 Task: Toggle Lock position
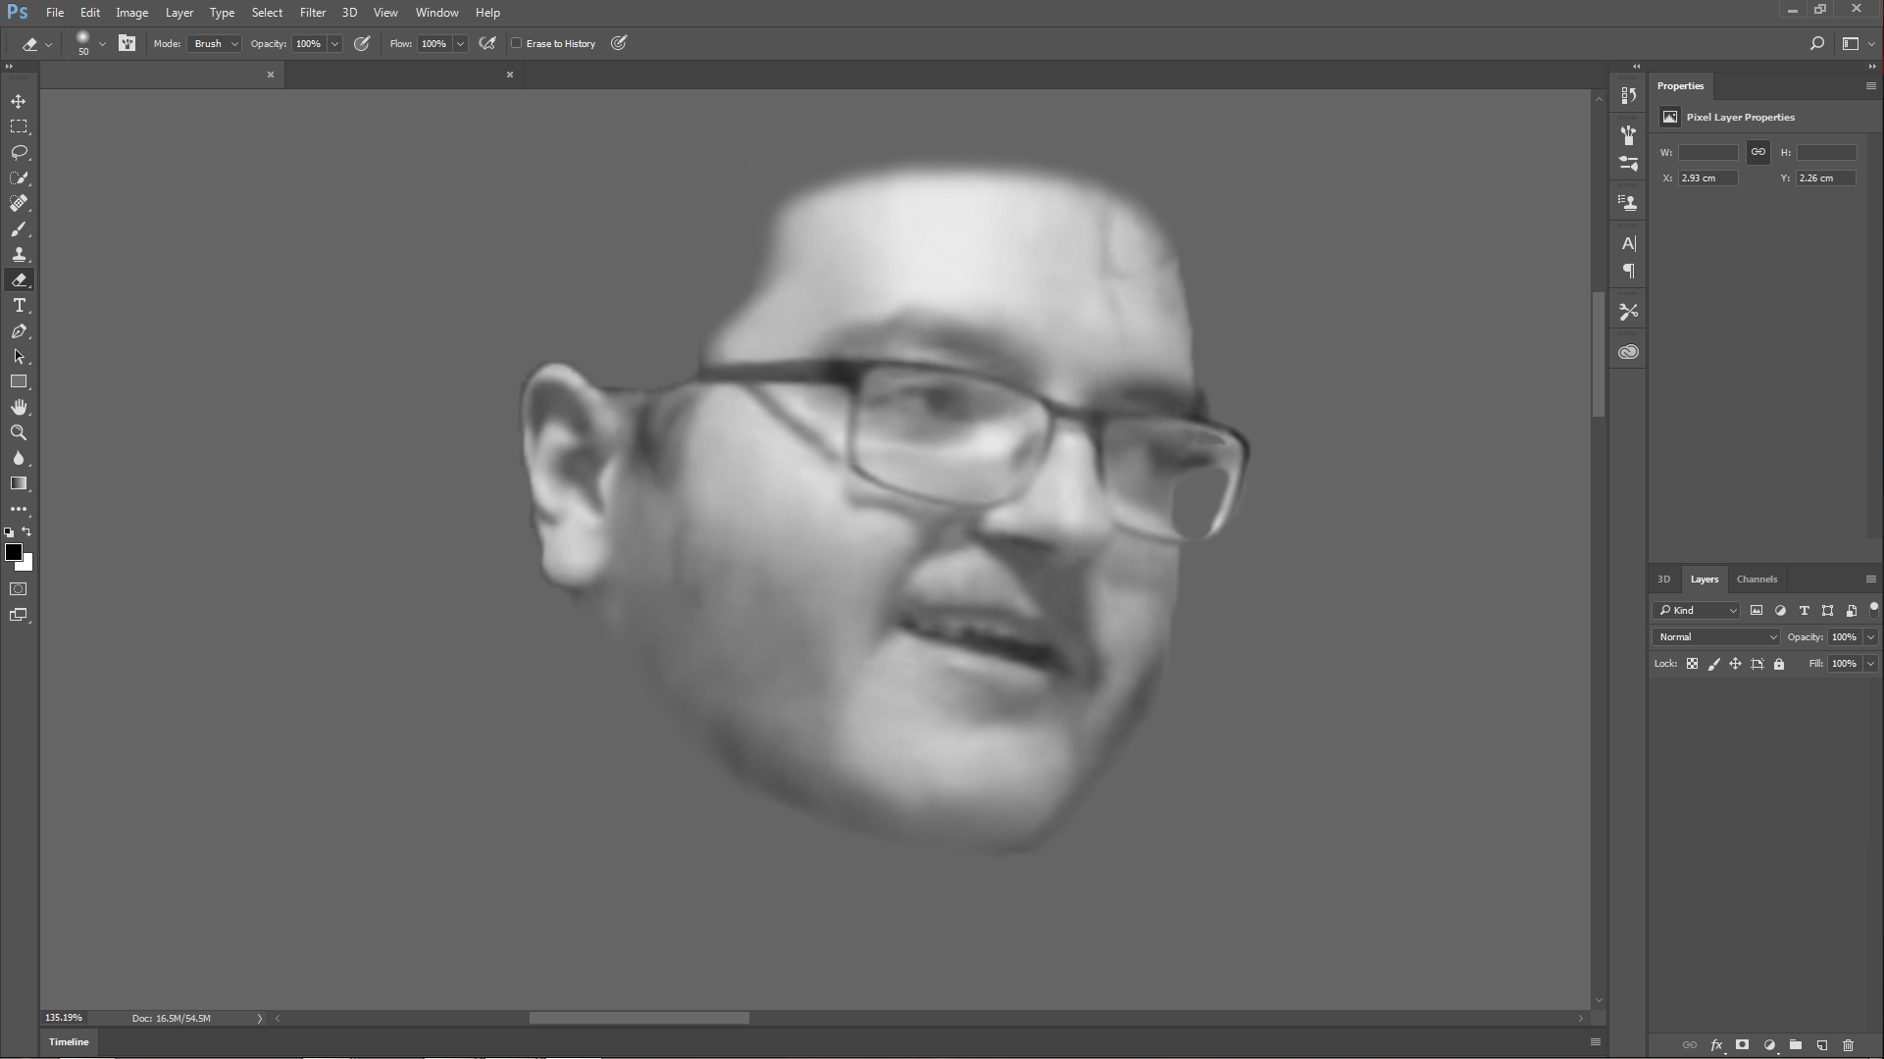tap(1735, 664)
